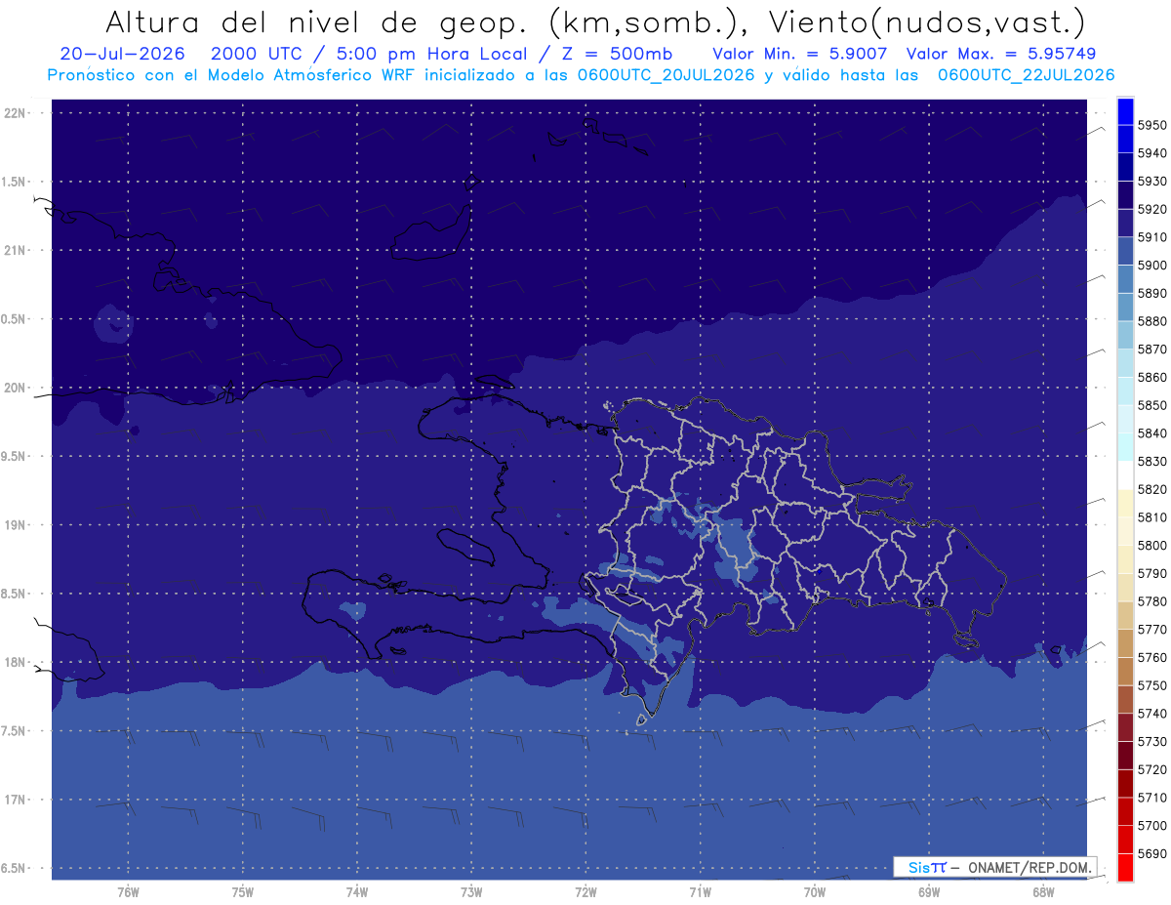Viewport: 1171px width, 905px height.
Task: Click longitude label '69W'
Action: coord(929,891)
